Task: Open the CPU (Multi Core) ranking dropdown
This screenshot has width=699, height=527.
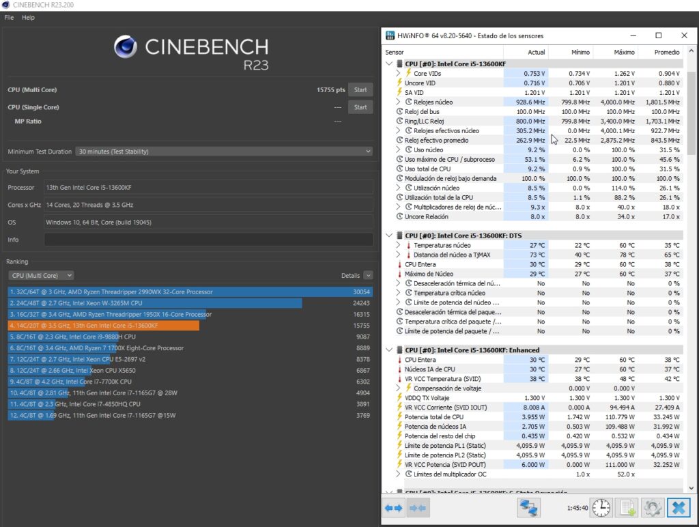Action: [x=41, y=275]
